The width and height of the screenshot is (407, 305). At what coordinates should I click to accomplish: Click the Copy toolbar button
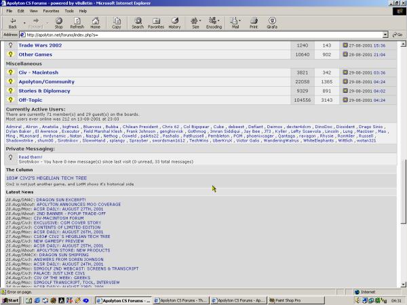click(116, 23)
